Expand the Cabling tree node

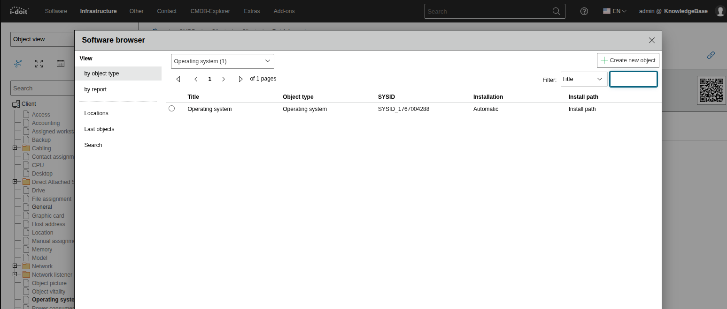(15, 148)
